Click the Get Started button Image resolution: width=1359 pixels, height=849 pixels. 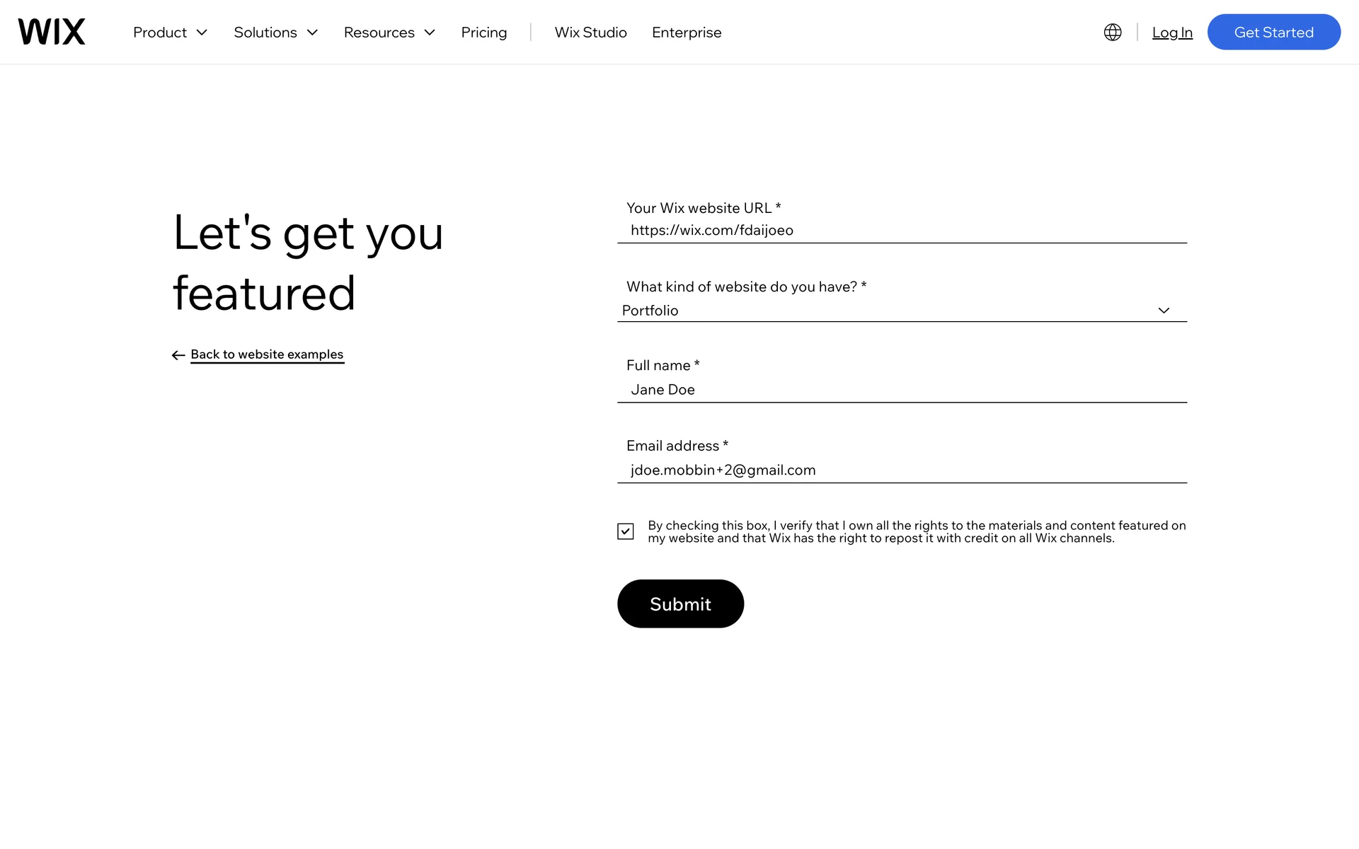(x=1274, y=32)
